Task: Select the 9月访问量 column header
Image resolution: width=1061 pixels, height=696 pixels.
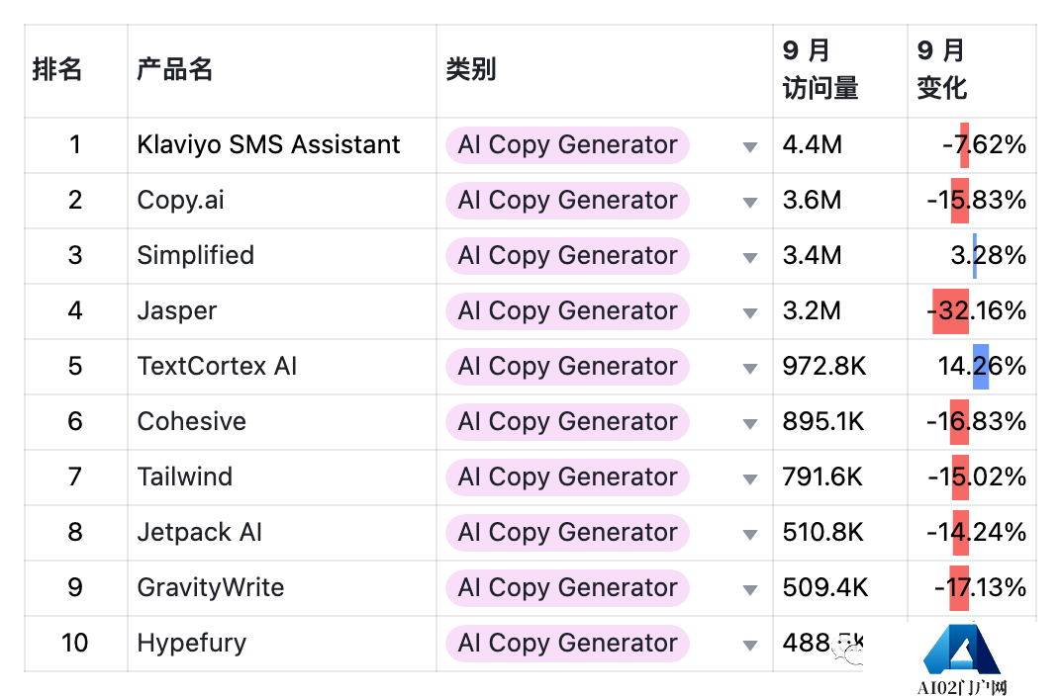Action: pyautogui.click(x=820, y=69)
